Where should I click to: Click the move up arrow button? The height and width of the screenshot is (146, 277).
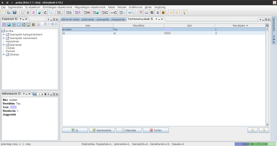253,130
